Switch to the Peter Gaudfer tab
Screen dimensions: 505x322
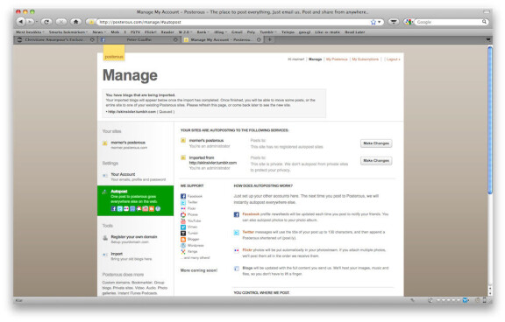139,40
